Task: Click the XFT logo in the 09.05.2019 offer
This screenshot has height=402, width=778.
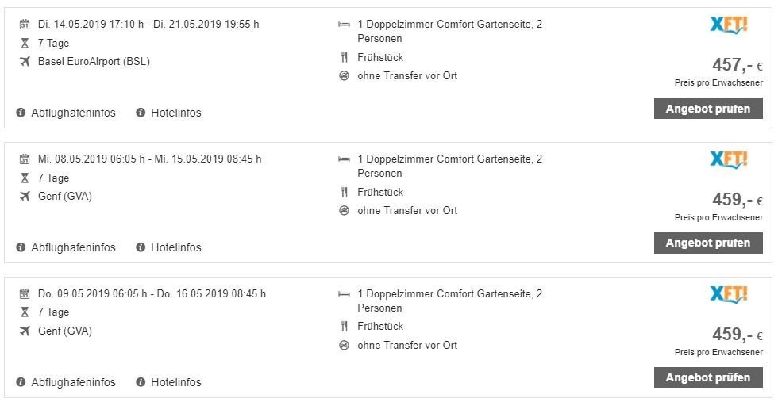Action: pos(729,294)
